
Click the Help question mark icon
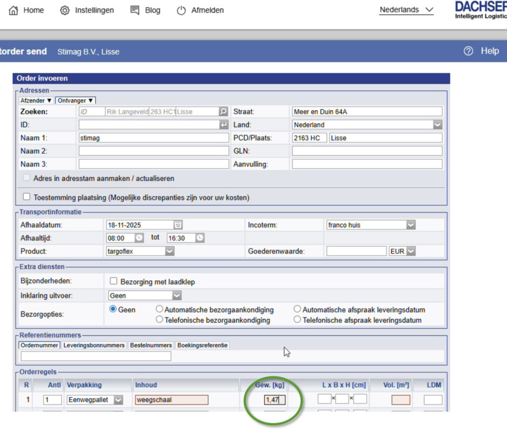coord(468,51)
